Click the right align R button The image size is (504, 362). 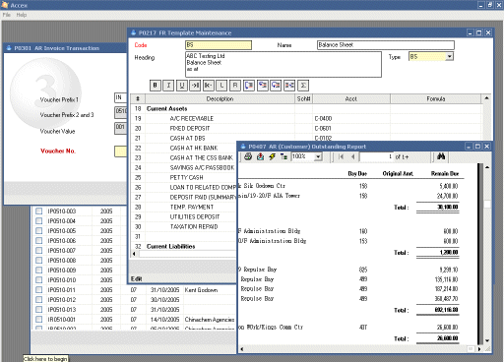235,86
